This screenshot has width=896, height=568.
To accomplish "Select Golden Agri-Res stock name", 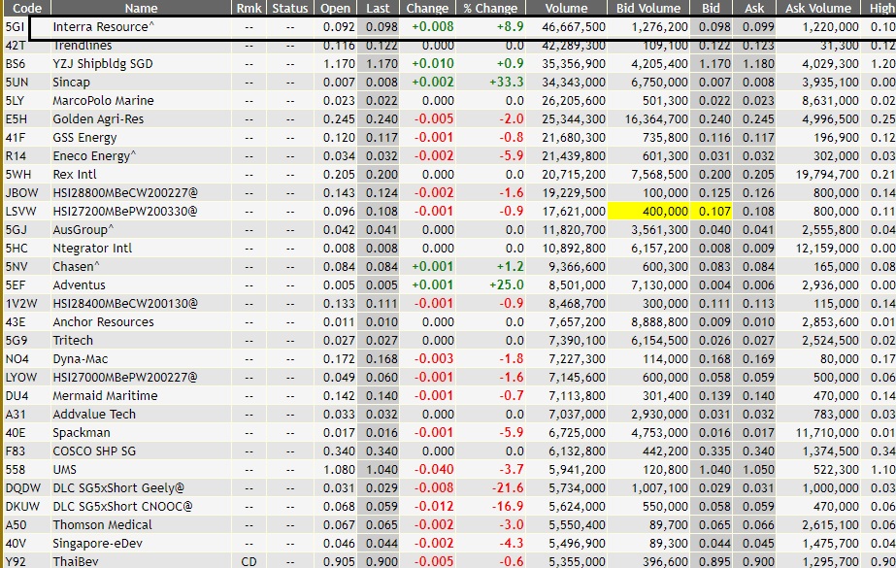I will pyautogui.click(x=98, y=119).
